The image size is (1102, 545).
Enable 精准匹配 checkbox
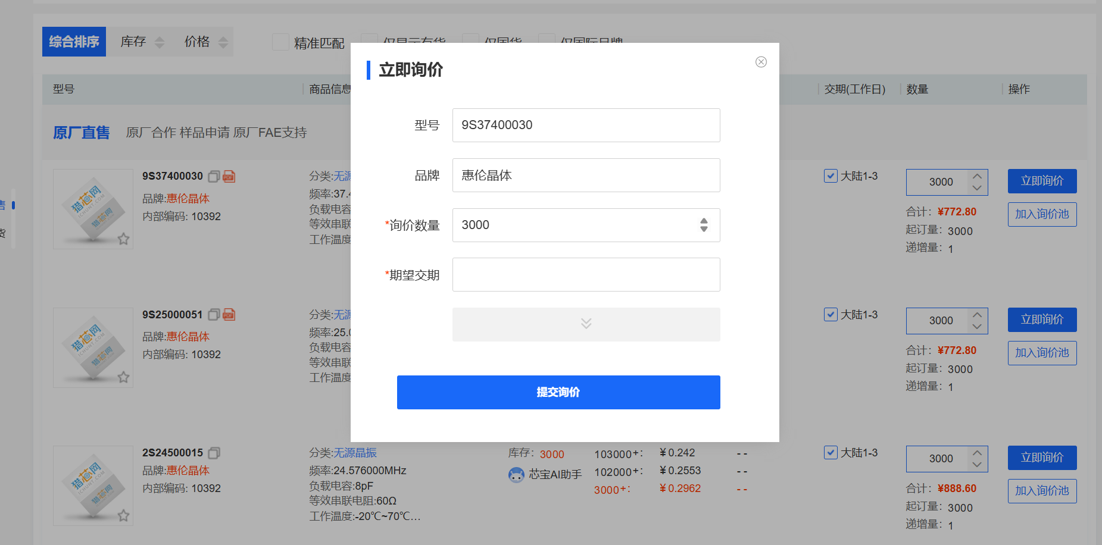(x=280, y=42)
